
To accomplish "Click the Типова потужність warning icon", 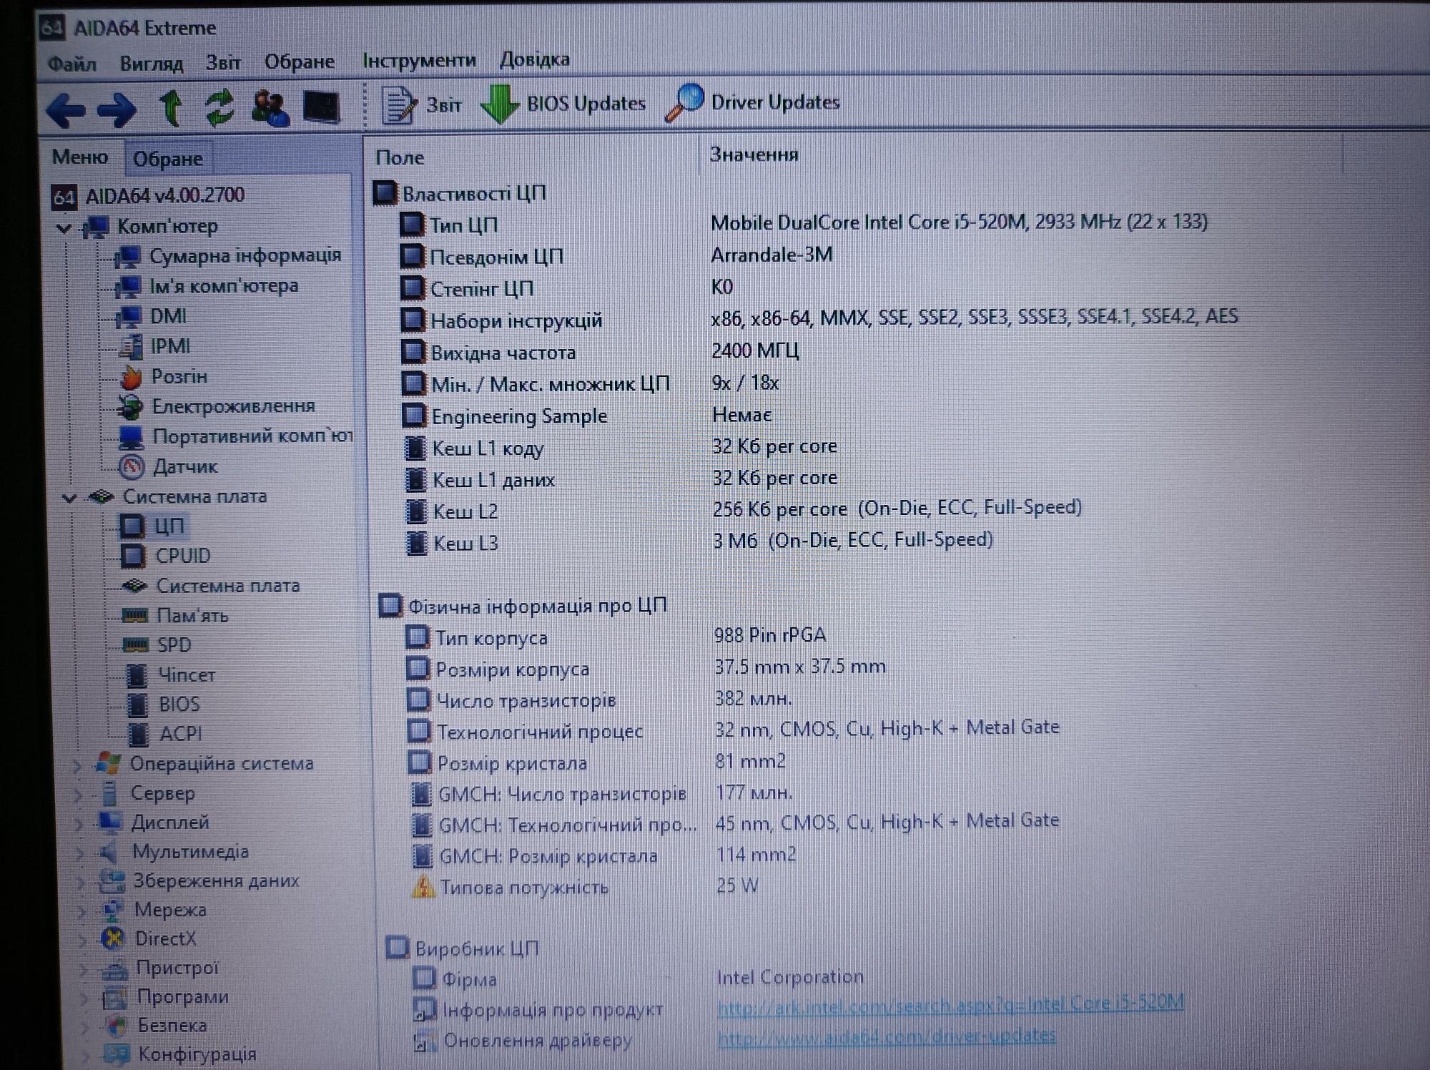I will pos(423,888).
